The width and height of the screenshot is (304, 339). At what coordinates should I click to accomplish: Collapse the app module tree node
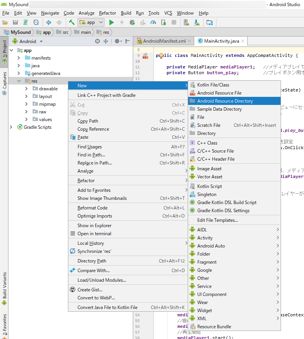(12, 50)
